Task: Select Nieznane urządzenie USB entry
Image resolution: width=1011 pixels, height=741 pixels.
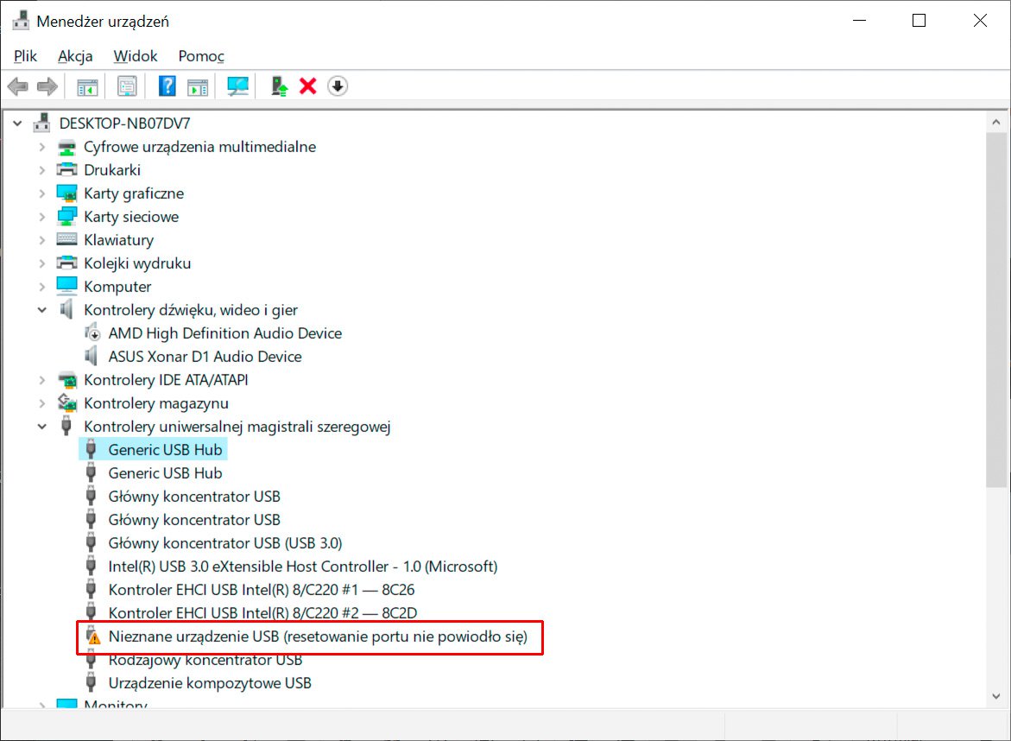Action: pos(317,636)
